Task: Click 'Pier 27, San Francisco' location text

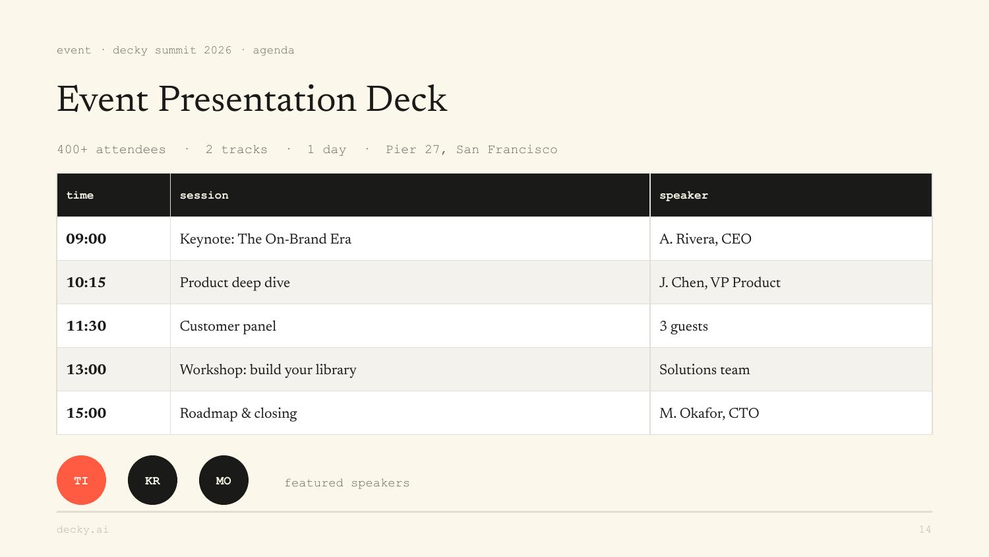Action: 471,149
